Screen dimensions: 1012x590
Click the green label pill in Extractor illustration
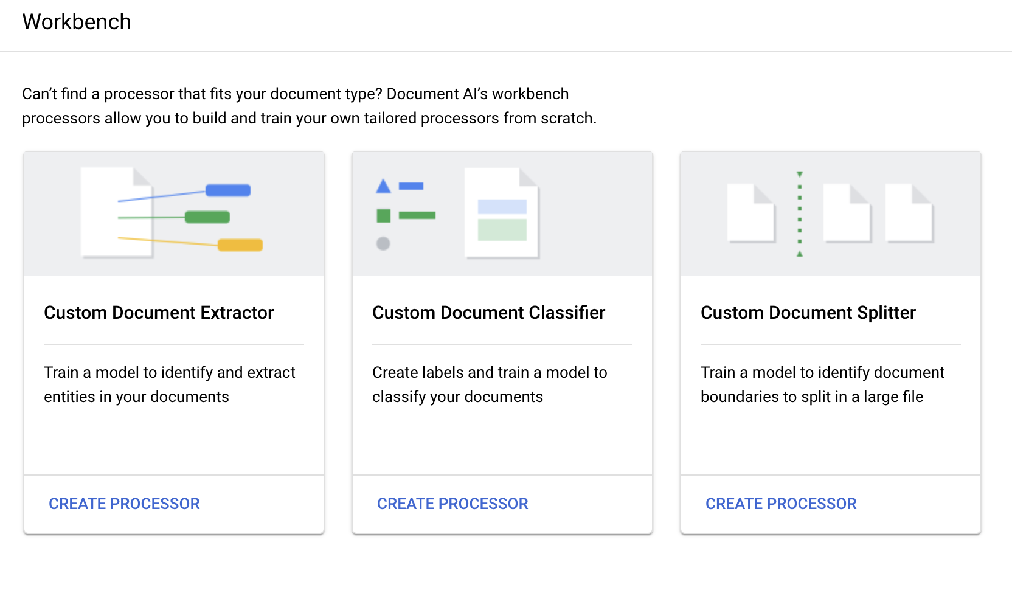[x=207, y=217]
